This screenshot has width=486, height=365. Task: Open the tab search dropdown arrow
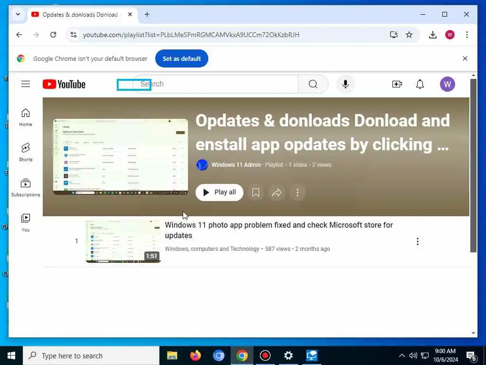pyautogui.click(x=18, y=14)
